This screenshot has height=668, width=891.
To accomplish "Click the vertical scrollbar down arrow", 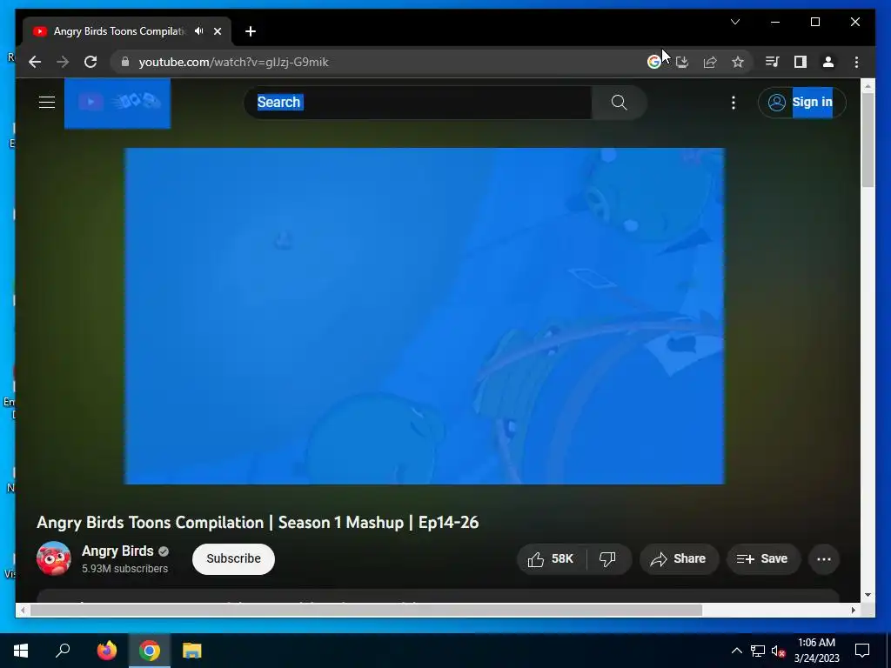I will click(868, 595).
